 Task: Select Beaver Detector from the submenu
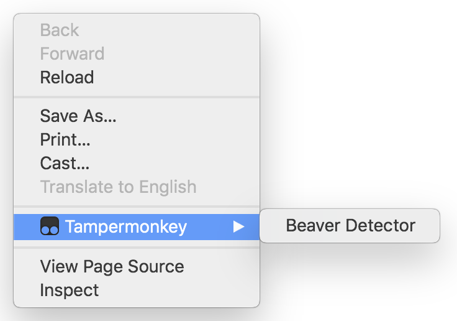tap(350, 226)
